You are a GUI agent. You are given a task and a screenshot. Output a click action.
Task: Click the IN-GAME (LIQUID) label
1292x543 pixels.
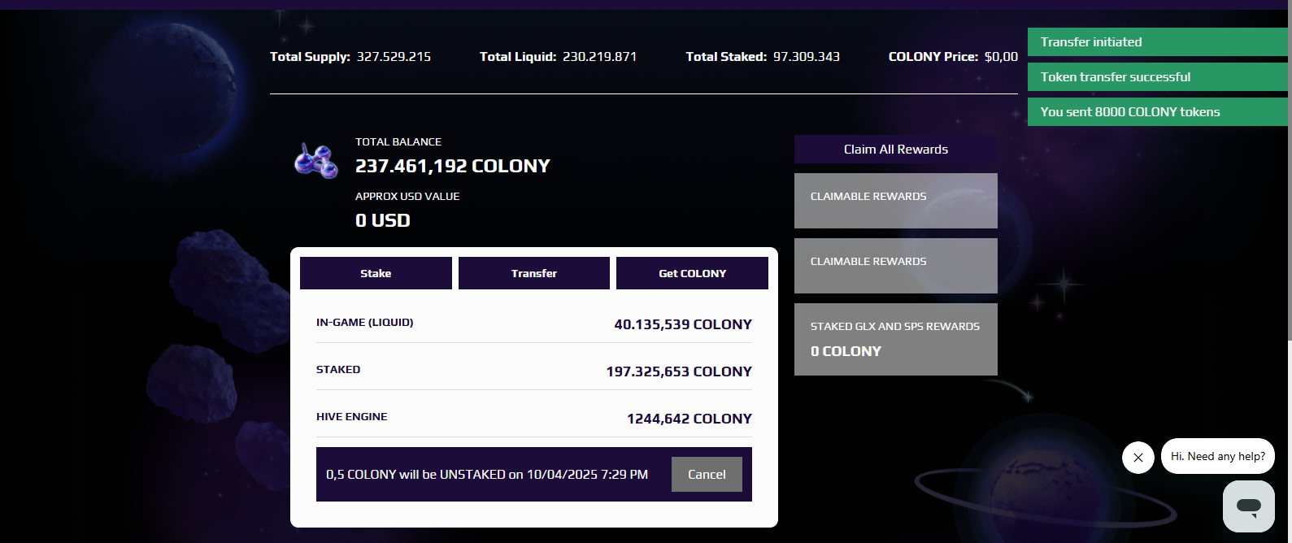(365, 323)
